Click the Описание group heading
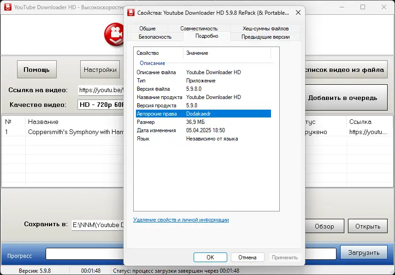 click(153, 63)
